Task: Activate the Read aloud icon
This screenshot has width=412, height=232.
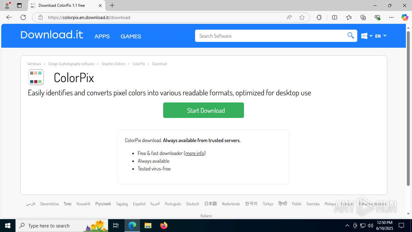Action: coord(289,17)
